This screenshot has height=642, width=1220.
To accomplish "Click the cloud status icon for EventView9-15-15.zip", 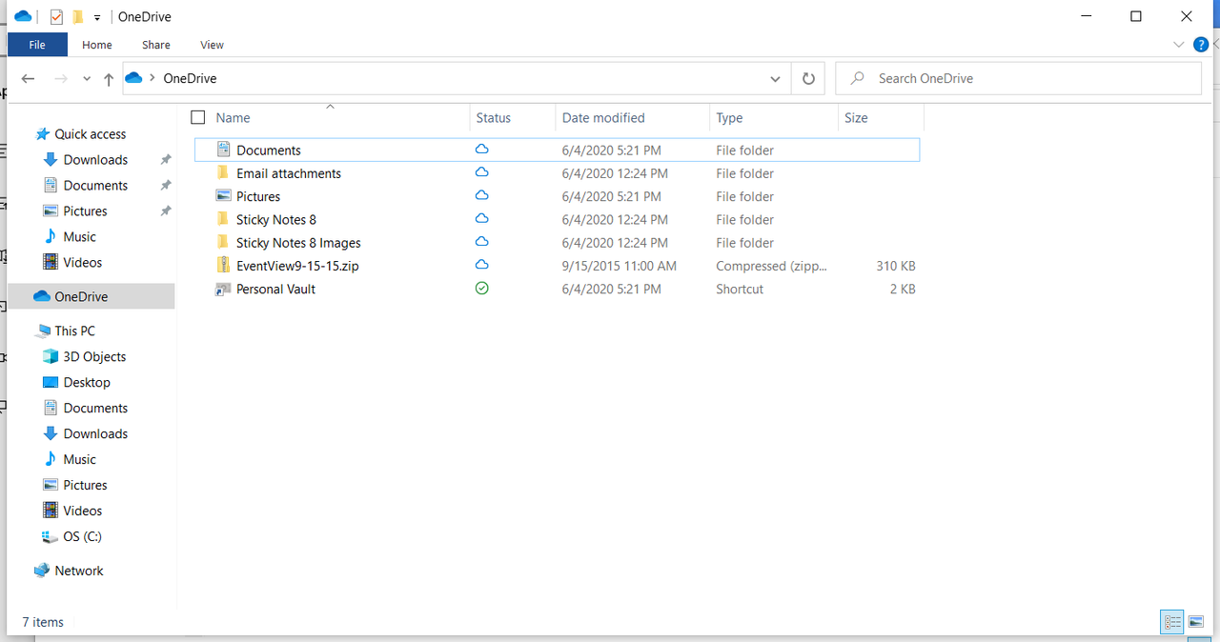I will point(481,265).
